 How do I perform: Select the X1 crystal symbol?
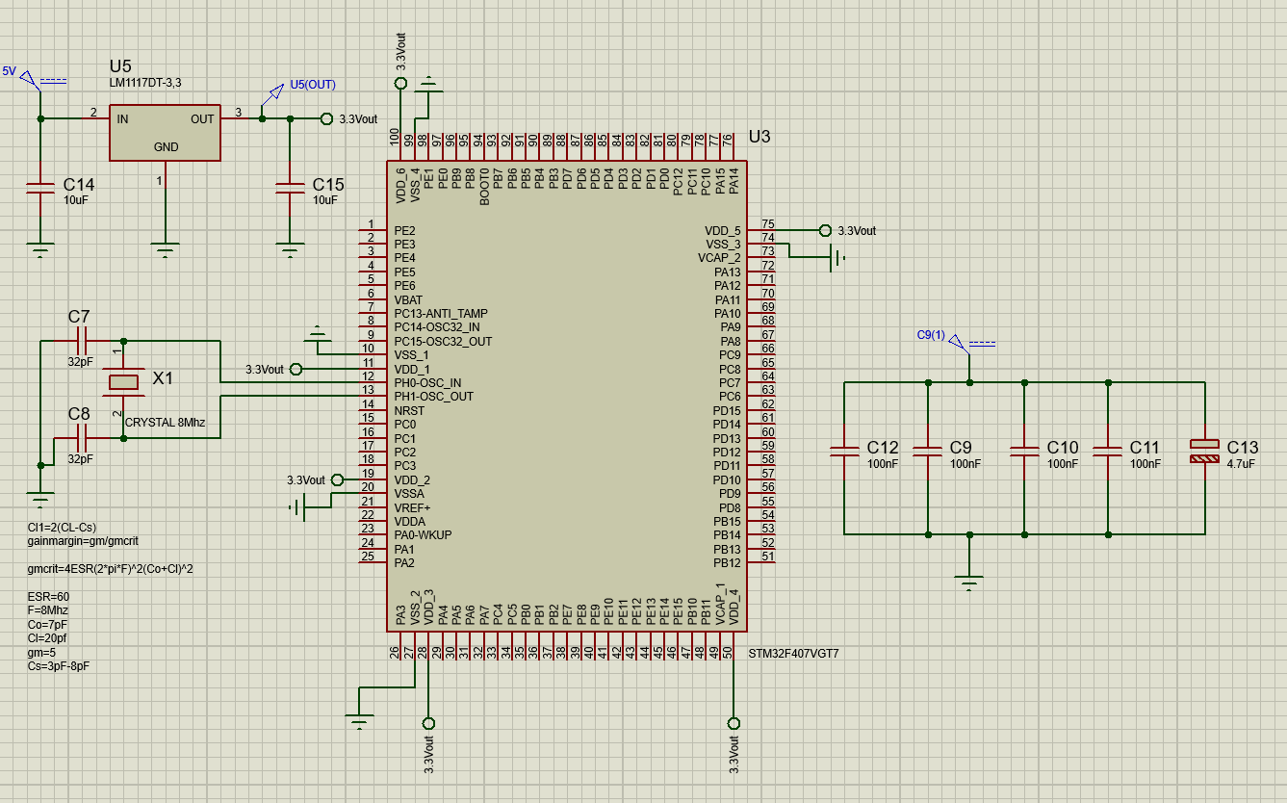point(123,382)
